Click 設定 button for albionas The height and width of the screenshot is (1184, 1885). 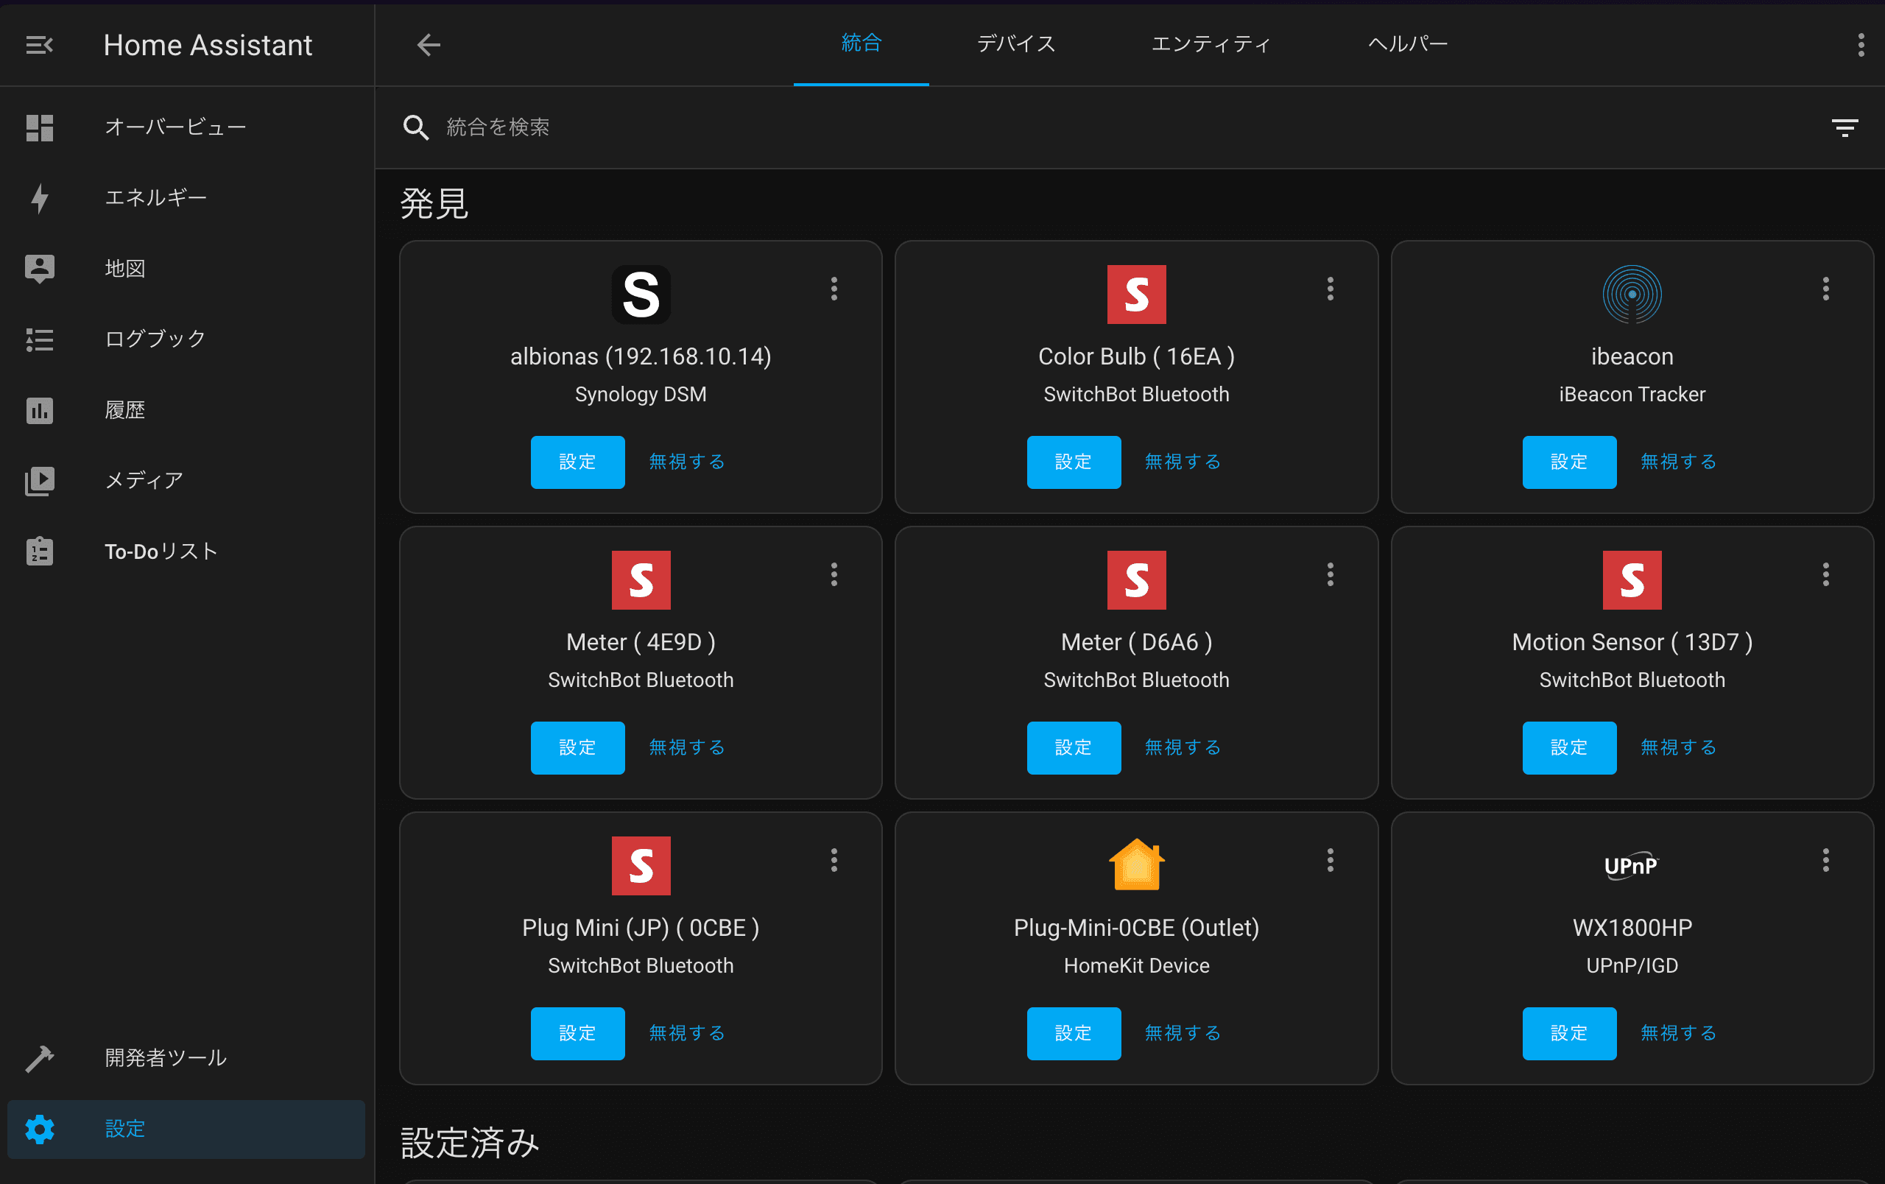coord(578,462)
